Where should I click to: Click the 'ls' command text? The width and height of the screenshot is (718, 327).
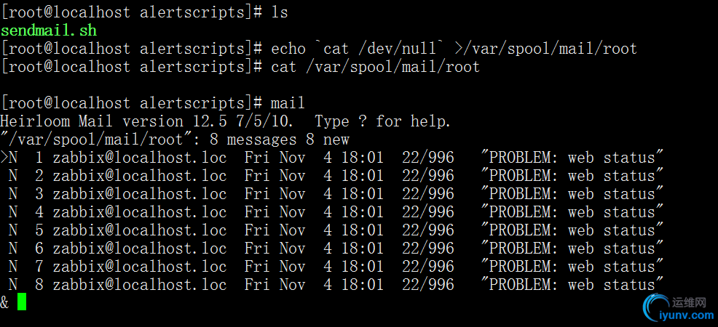(x=280, y=12)
